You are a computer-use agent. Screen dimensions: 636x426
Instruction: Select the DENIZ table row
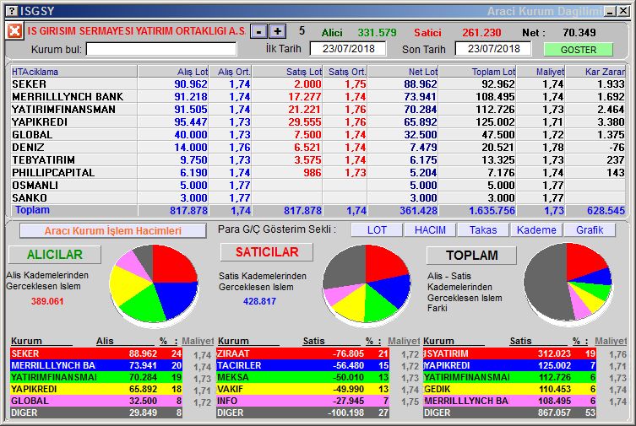click(x=318, y=147)
